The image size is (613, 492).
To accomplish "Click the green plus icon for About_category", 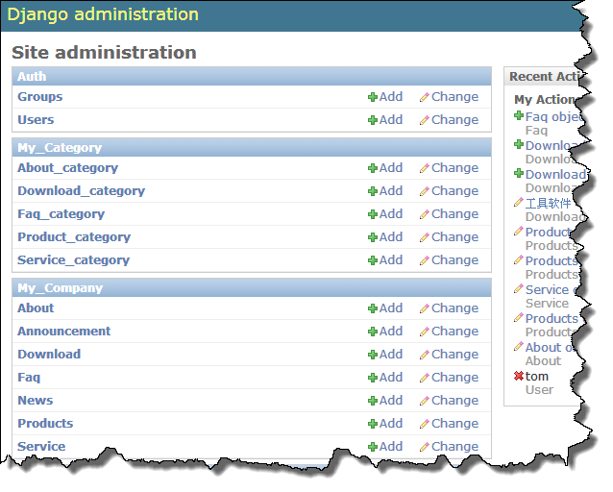I will 373,168.
